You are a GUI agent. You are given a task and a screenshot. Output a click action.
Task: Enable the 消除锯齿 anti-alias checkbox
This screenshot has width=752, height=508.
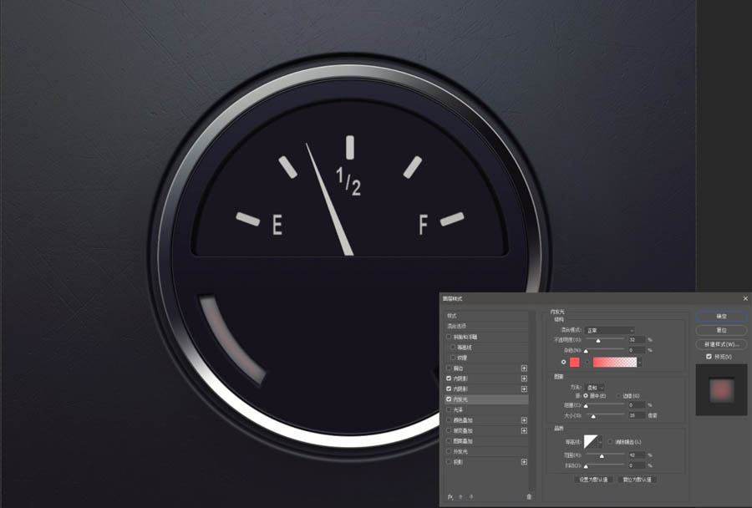pyautogui.click(x=610, y=442)
